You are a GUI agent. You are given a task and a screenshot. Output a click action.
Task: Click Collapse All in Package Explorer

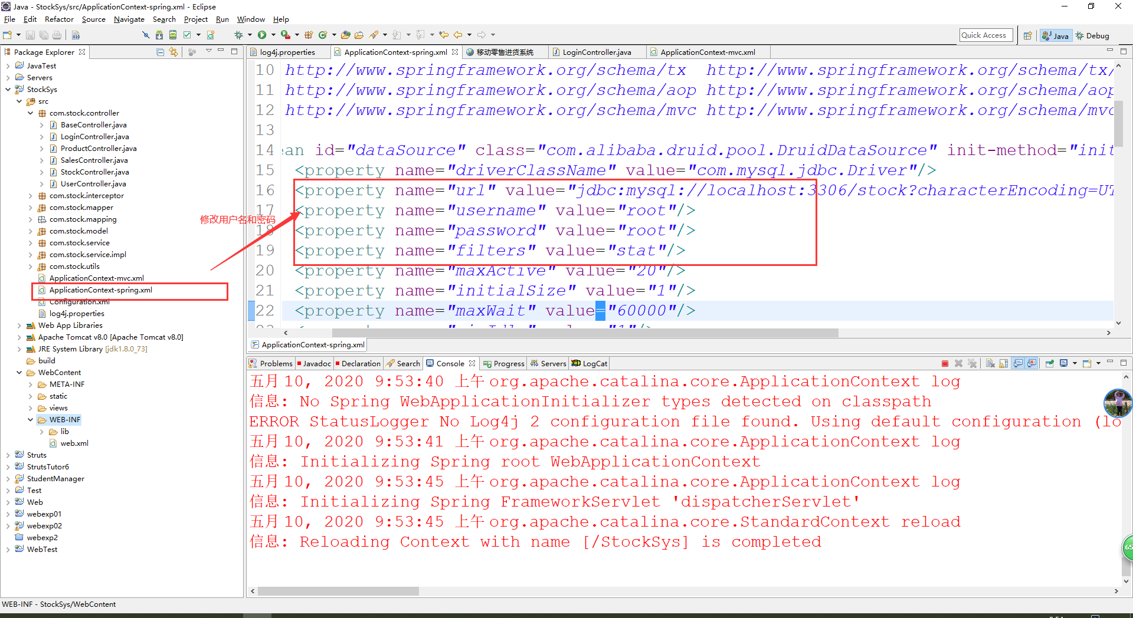160,52
